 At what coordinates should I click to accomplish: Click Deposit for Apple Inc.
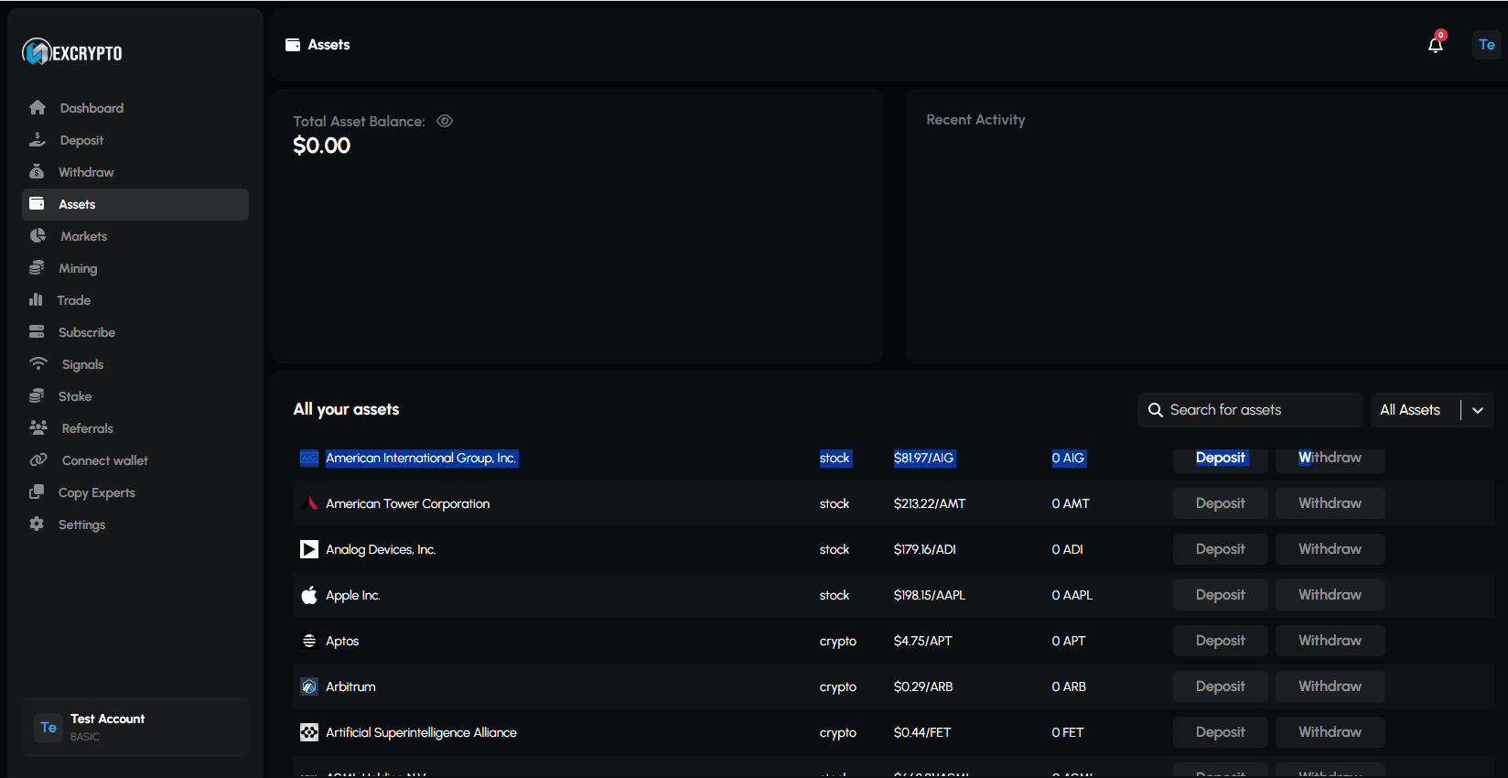pos(1221,595)
